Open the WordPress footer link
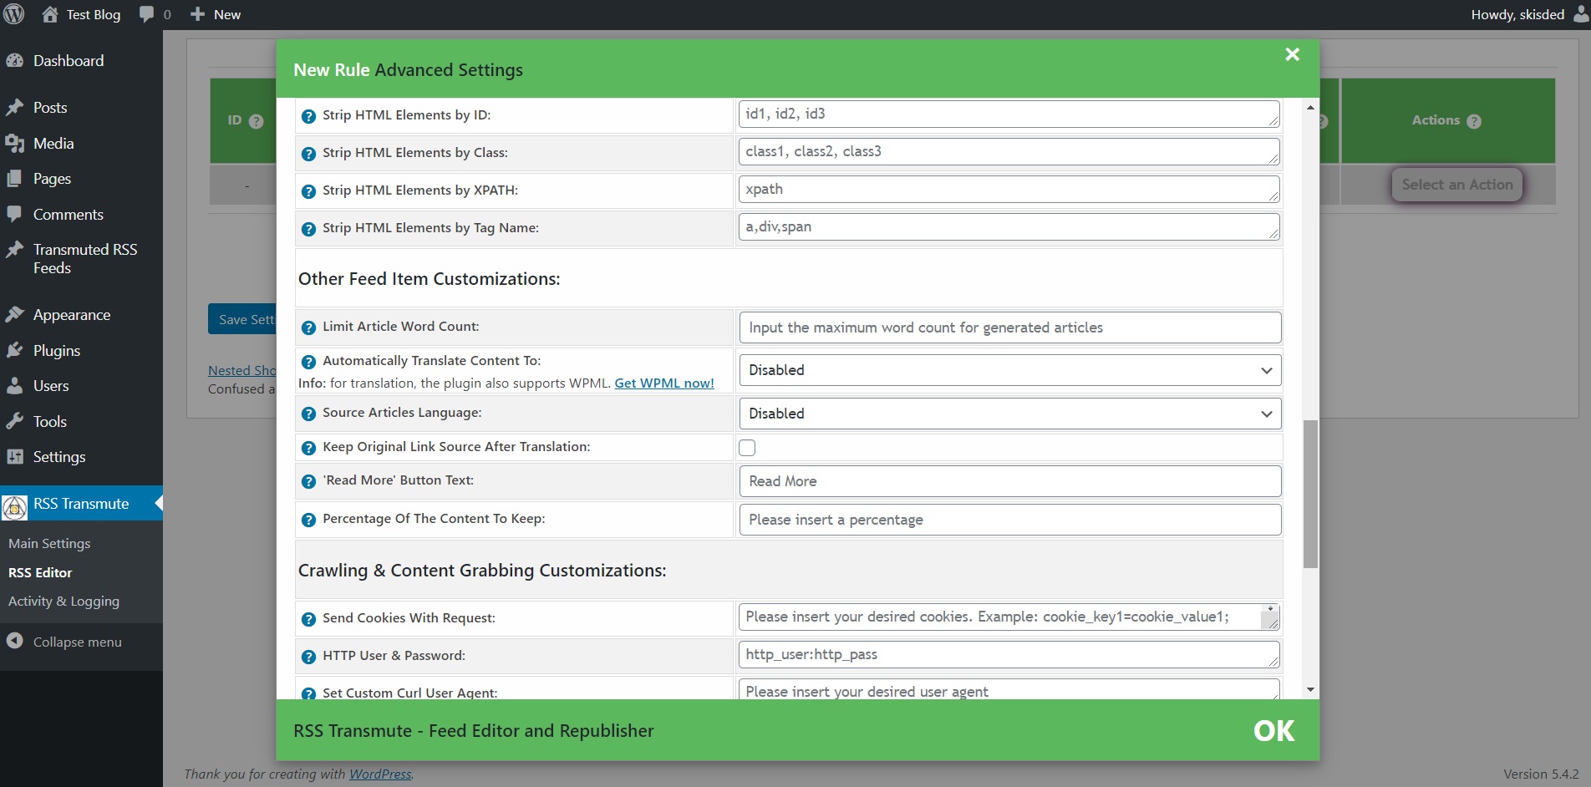The height and width of the screenshot is (787, 1591). 380,774
